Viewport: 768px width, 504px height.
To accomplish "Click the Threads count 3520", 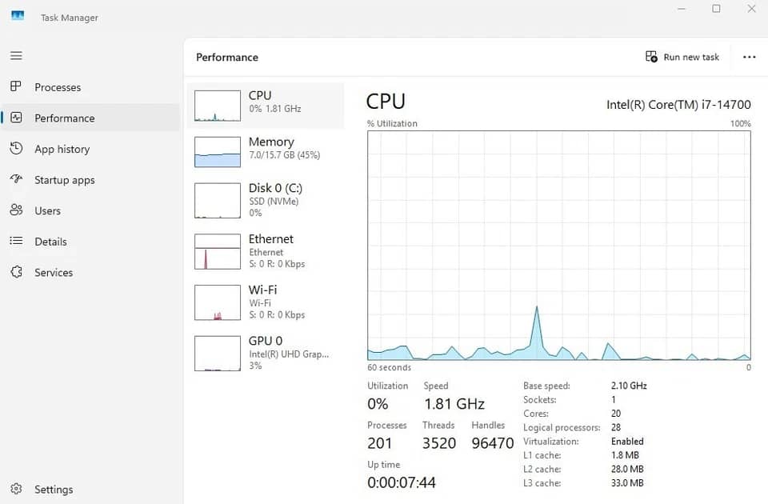I will click(x=439, y=443).
